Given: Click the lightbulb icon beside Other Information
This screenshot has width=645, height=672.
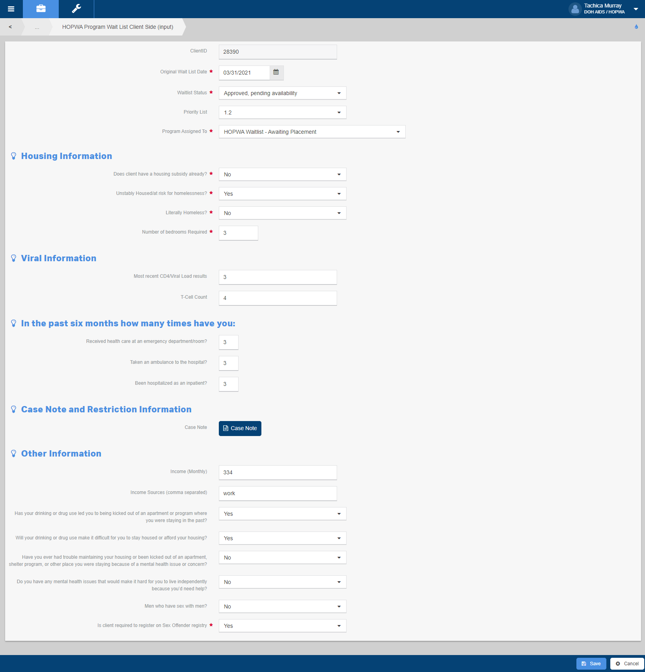Looking at the screenshot, I should click(x=14, y=454).
